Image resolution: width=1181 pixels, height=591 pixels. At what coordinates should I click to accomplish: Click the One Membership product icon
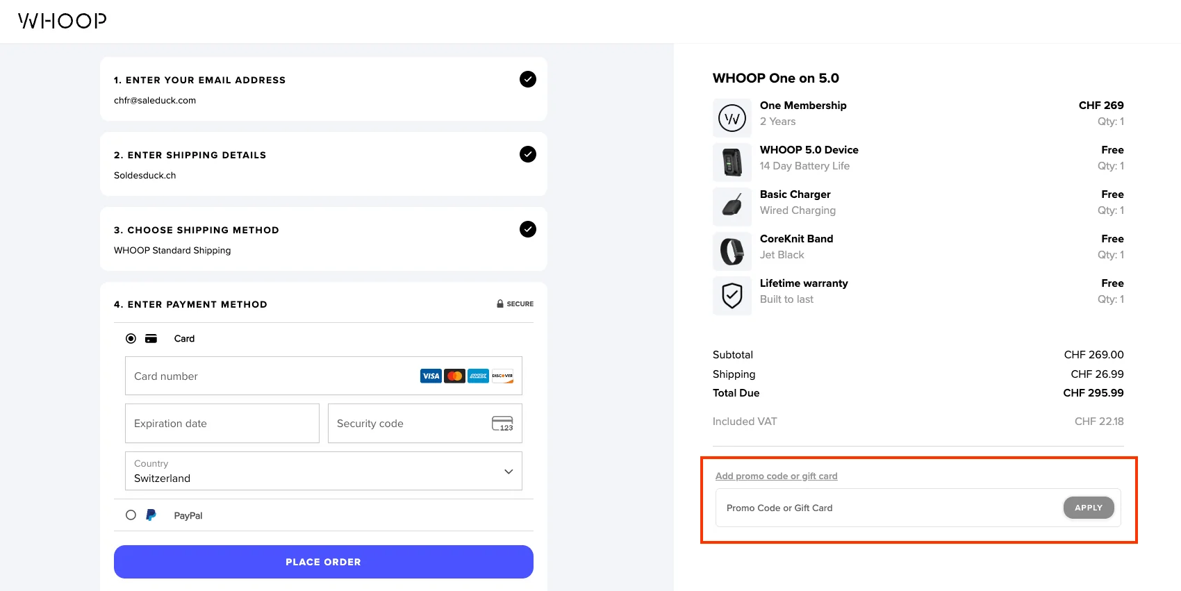732,117
